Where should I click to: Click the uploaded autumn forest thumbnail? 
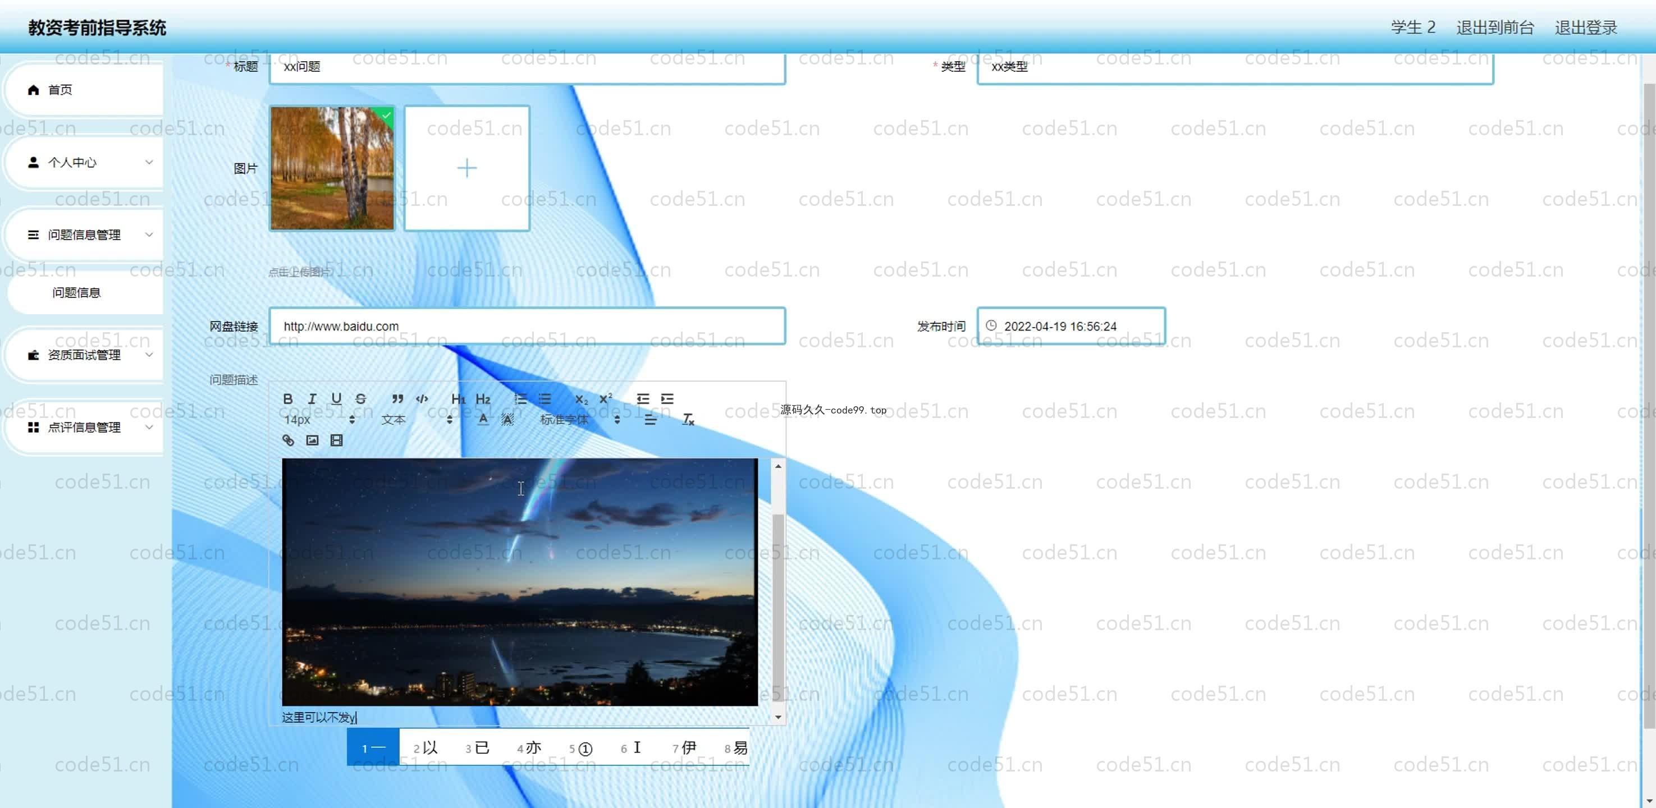click(332, 168)
